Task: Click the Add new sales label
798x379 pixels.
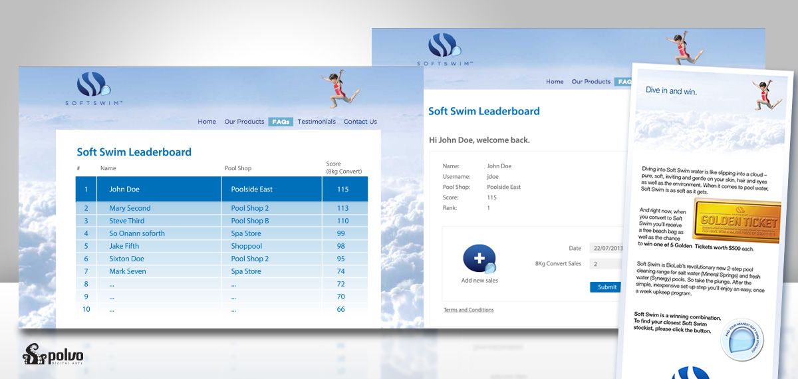Action: click(479, 281)
